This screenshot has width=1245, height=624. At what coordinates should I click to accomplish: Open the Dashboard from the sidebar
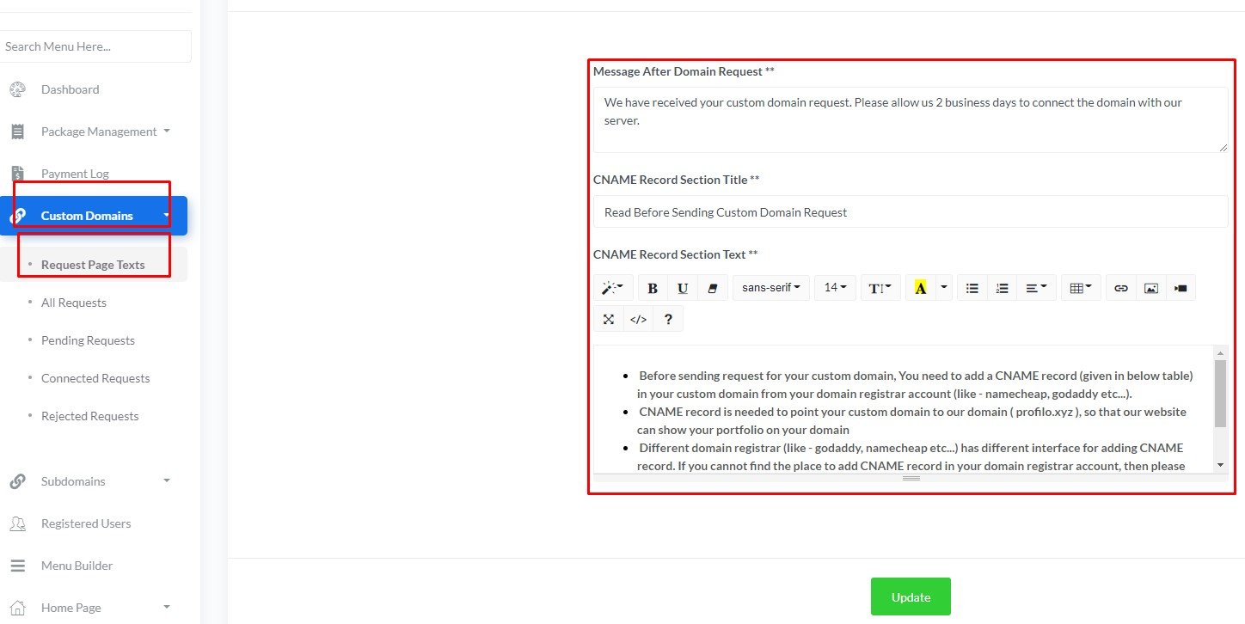point(70,89)
